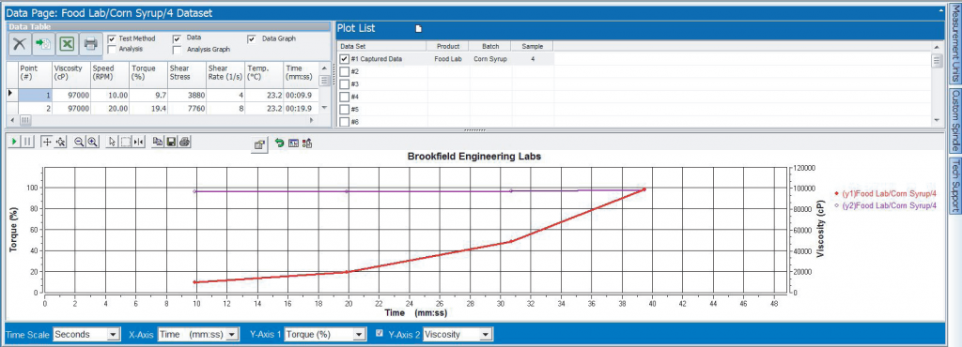962x347 pixels.
Task: Copy the graph to clipboard
Action: [x=158, y=142]
